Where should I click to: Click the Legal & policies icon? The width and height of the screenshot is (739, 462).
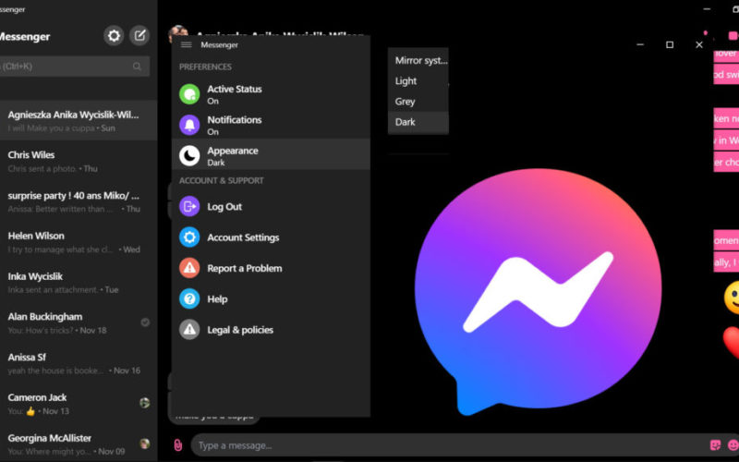pos(189,330)
